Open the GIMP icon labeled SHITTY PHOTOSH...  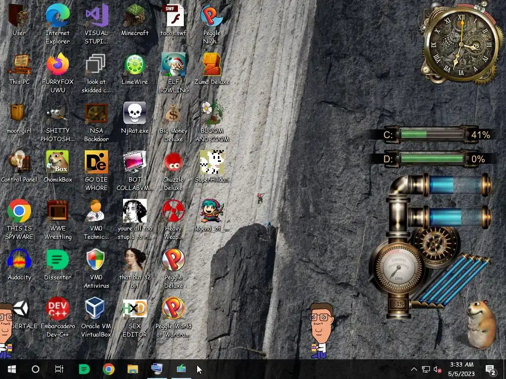coord(57,122)
